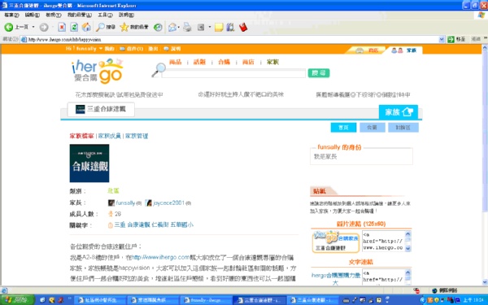Viewport: 488px width, 305px height.
Task: Open the 檔案 (F) menu
Action: pos(11,15)
